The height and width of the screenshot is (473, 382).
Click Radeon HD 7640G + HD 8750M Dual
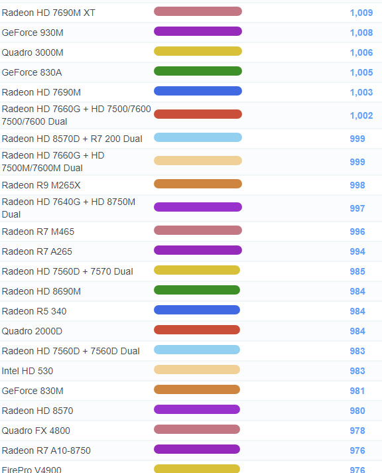tap(68, 208)
